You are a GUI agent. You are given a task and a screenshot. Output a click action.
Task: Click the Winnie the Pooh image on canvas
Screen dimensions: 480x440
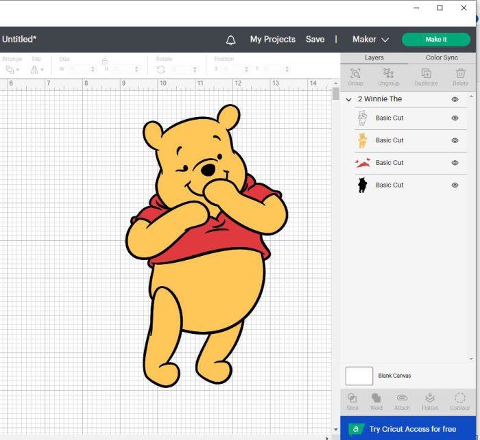pyautogui.click(x=206, y=246)
